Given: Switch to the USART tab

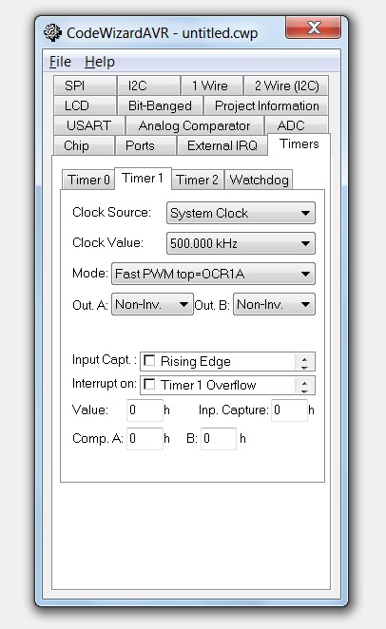Looking at the screenshot, I should pyautogui.click(x=89, y=125).
